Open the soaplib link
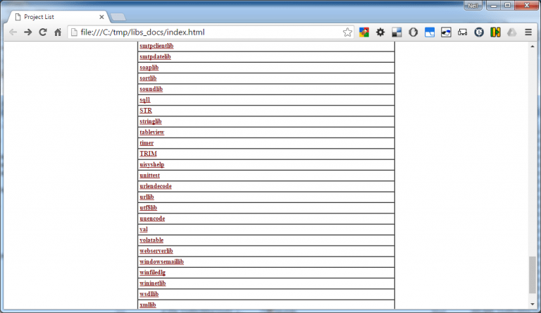Screen dimensions: 541x313 tap(149, 68)
